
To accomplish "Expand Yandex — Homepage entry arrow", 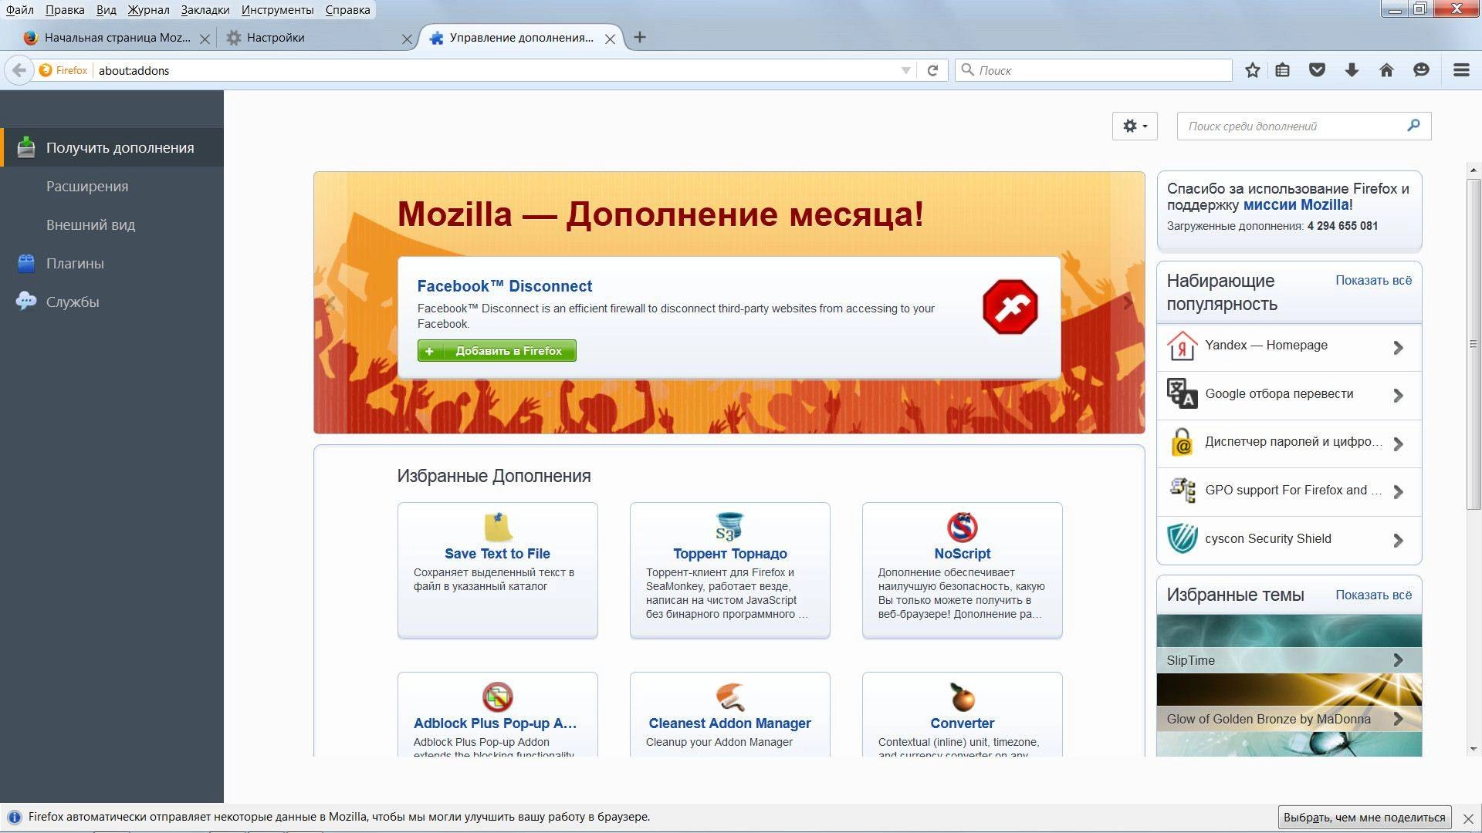I will tap(1398, 347).
